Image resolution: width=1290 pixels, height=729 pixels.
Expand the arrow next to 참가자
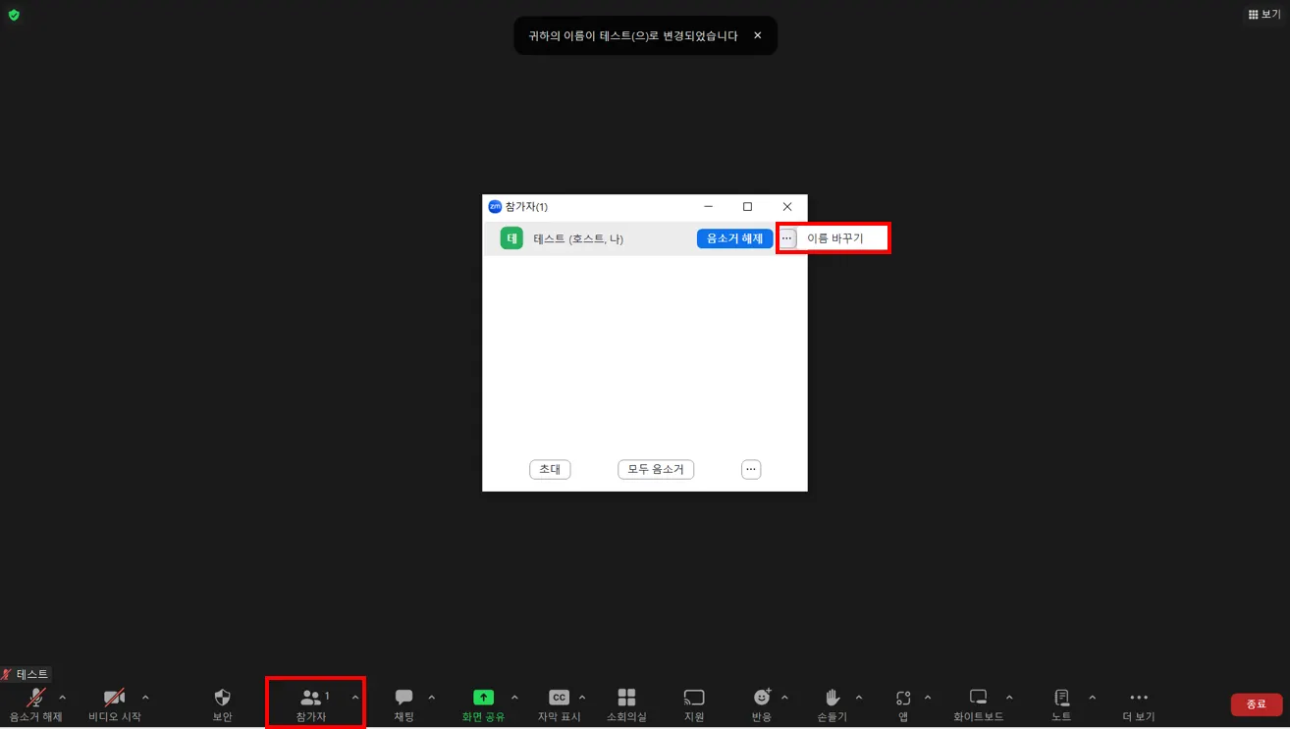tap(354, 698)
